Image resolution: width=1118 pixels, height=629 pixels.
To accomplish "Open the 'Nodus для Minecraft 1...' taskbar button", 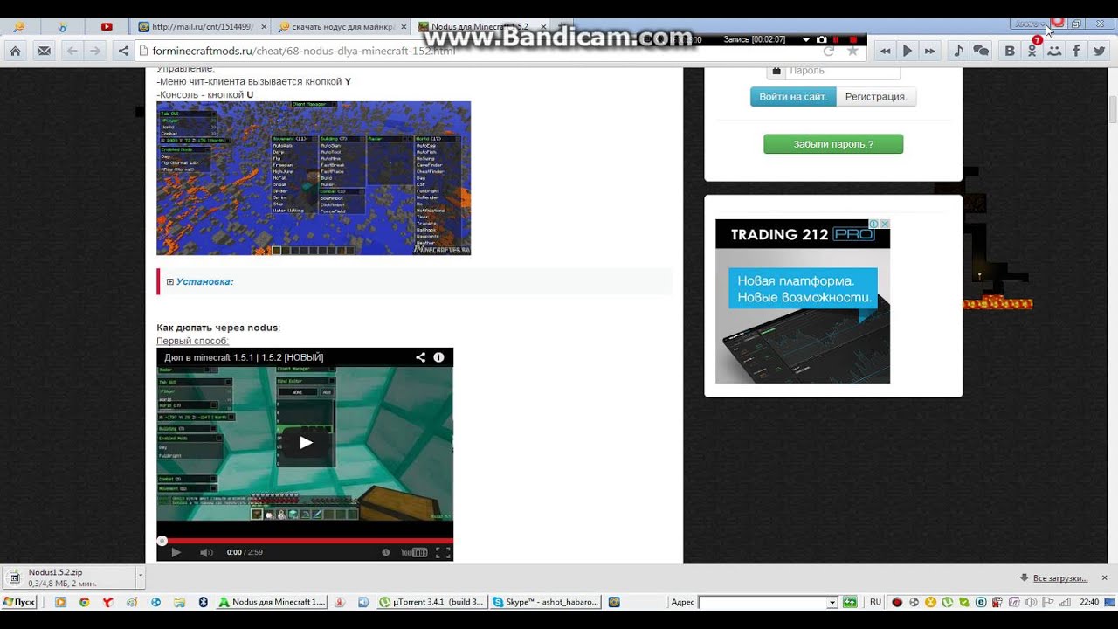I will click(272, 602).
